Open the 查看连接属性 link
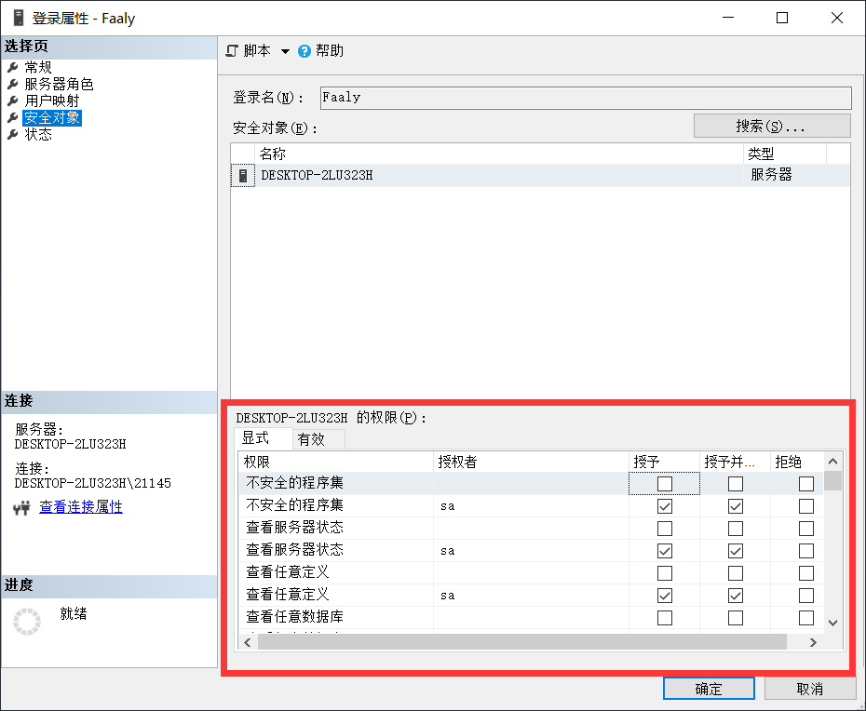Image resolution: width=866 pixels, height=711 pixels. tap(81, 507)
